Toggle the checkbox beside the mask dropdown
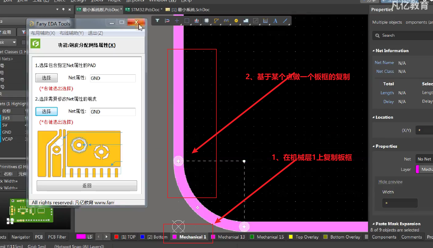Image resolution: width=433 pixels, height=248 pixels. [23, 42]
